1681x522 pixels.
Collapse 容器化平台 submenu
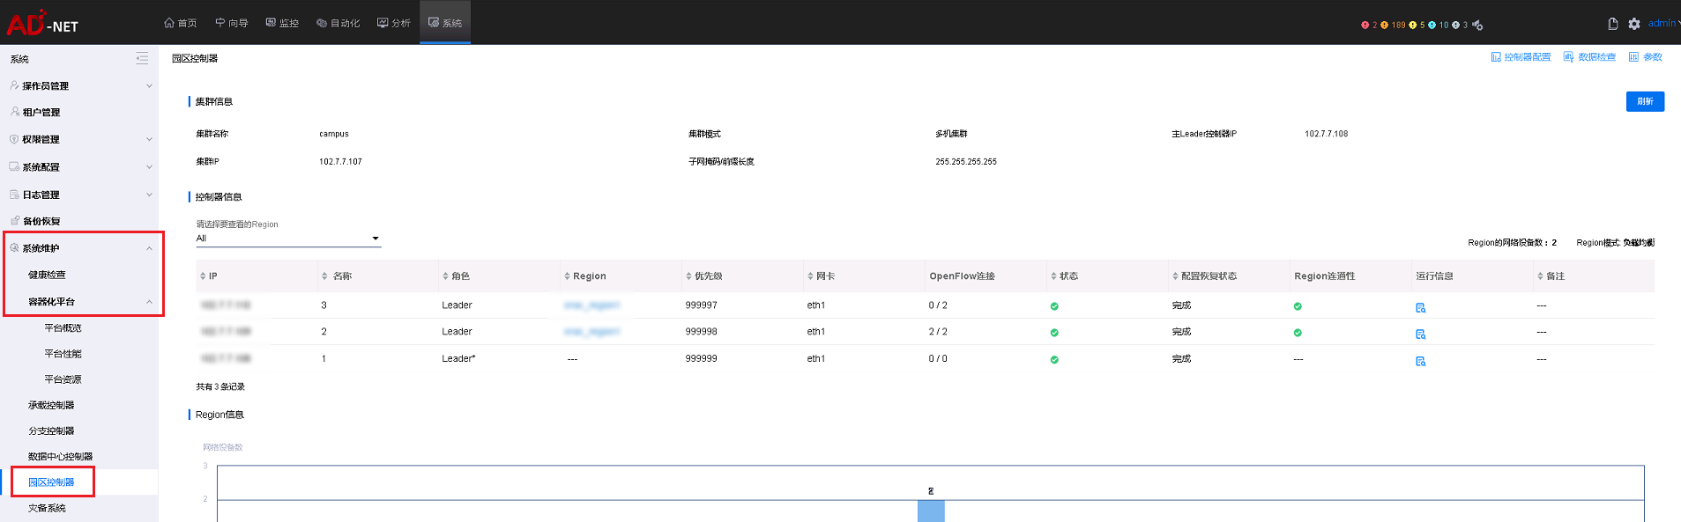pyautogui.click(x=149, y=302)
